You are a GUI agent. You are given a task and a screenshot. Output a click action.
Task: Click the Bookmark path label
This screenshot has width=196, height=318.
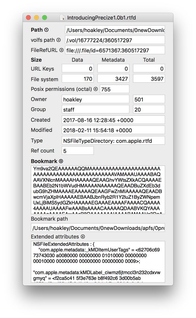(50, 219)
